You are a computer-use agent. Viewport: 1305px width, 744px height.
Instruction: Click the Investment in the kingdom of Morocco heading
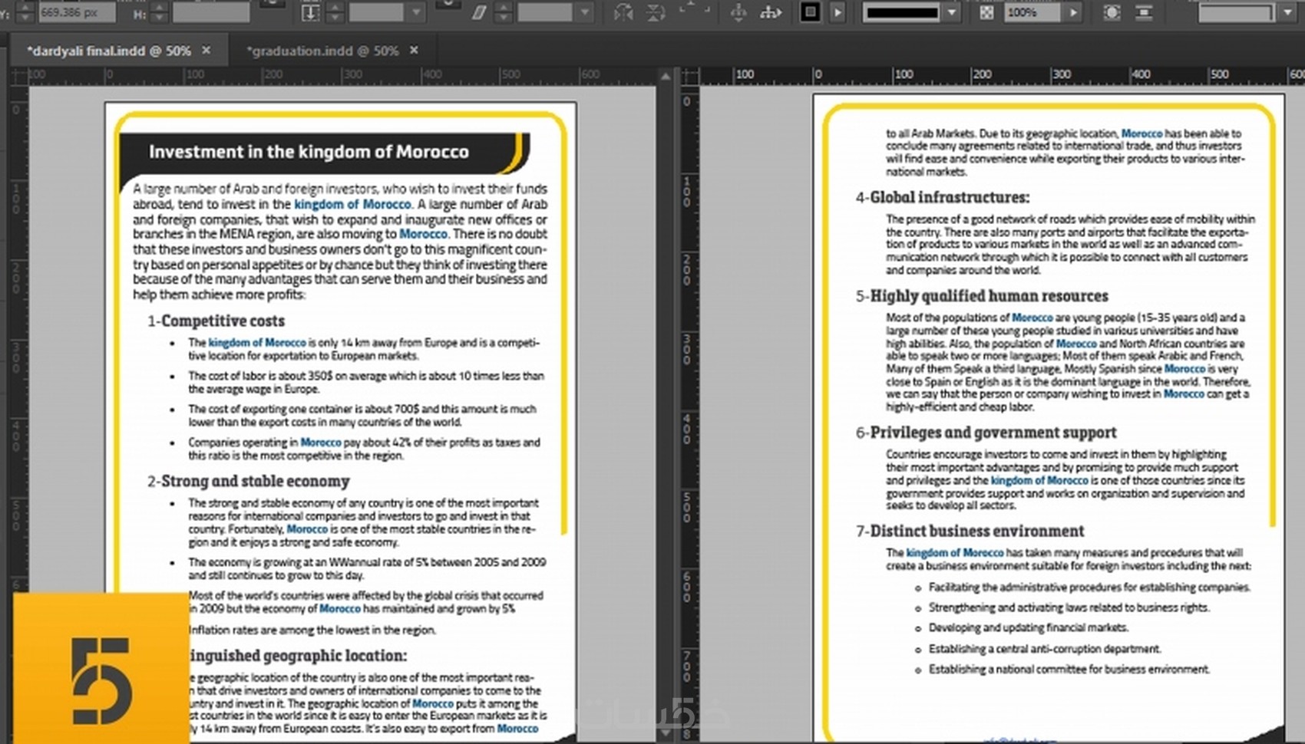pos(309,152)
